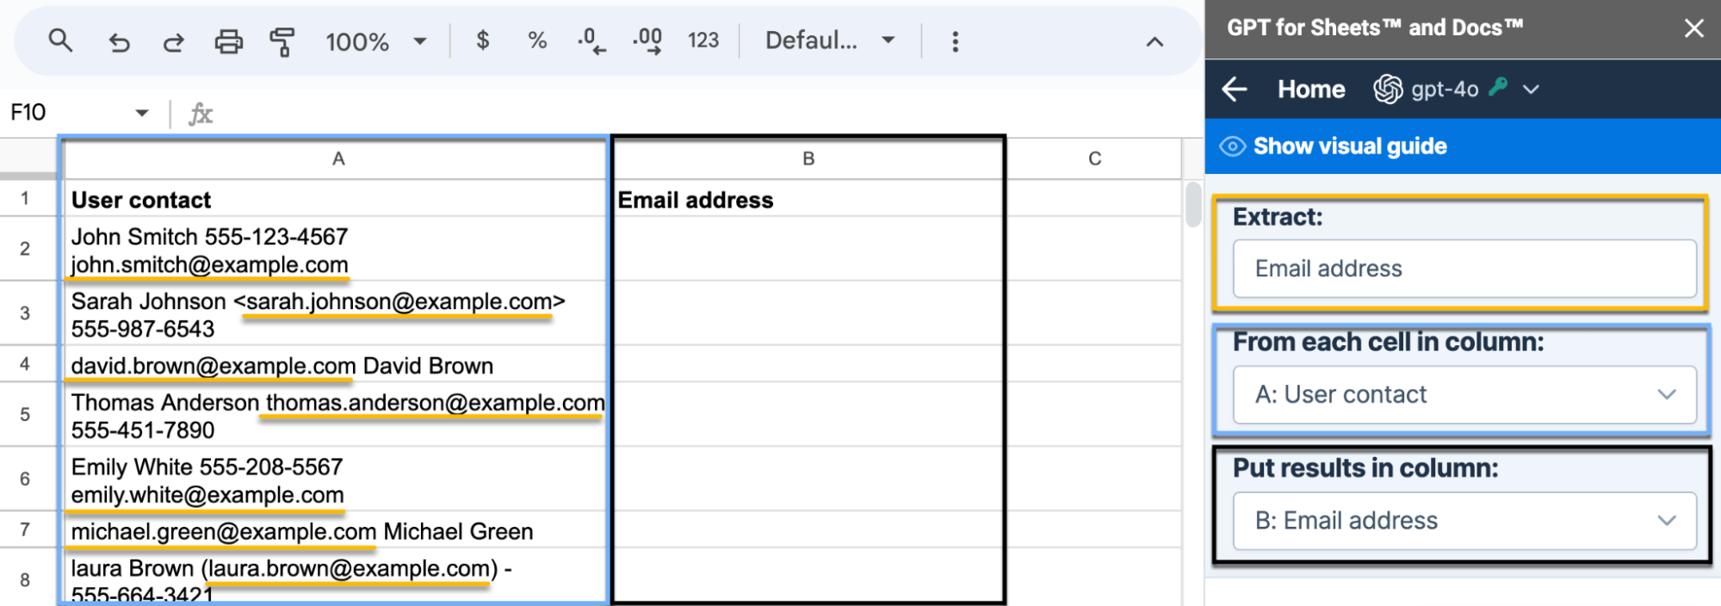Screen dimensions: 1721x606
Task: Select the David Brown contact cell
Action: coord(335,365)
